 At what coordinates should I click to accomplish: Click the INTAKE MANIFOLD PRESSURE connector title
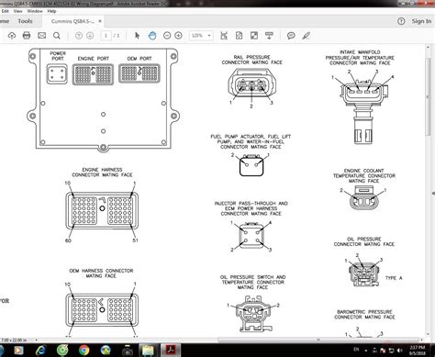360,58
